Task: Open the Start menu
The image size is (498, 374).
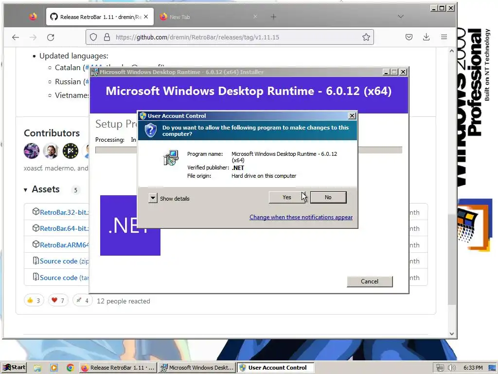Action: [14, 367]
